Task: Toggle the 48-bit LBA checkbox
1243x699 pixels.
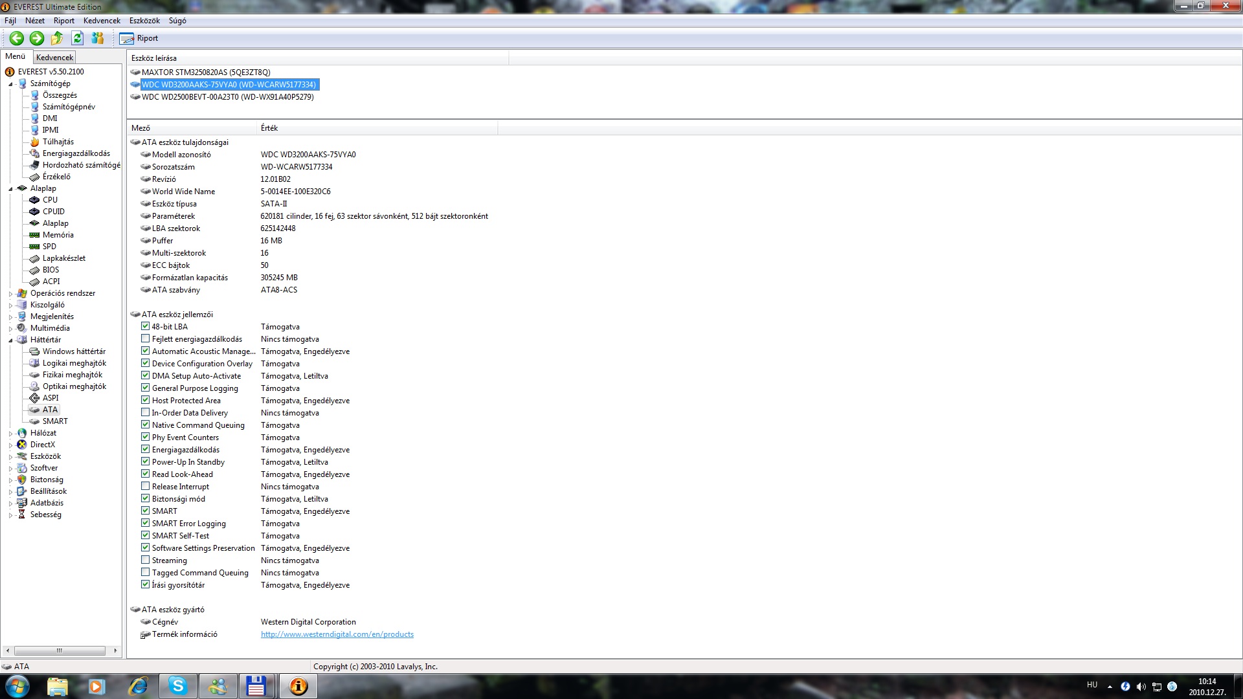Action: (x=146, y=326)
